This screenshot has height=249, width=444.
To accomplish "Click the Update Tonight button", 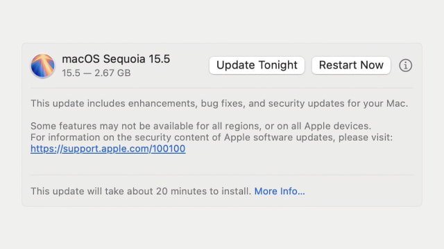I will (257, 65).
